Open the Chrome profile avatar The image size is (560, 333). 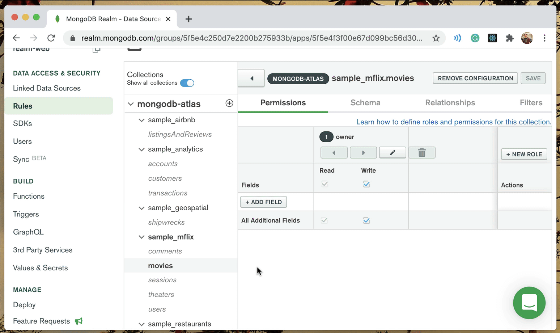pos(527,38)
